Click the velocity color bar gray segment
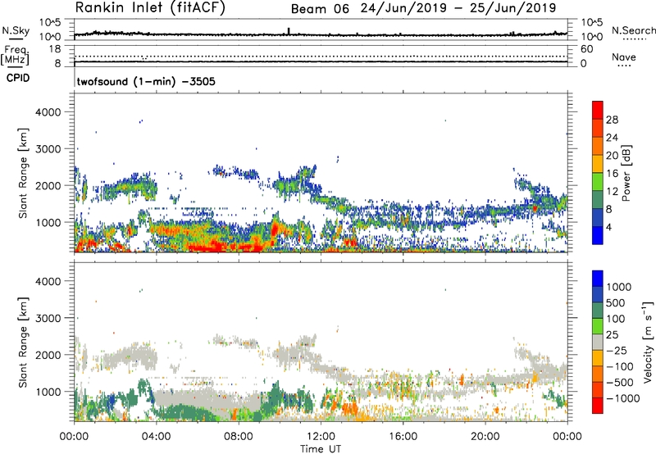The height and width of the screenshot is (454, 656). [x=598, y=343]
